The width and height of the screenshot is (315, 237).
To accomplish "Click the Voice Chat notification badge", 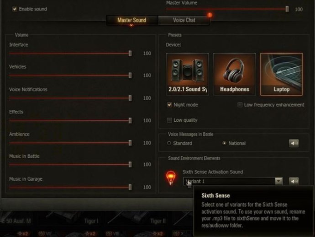I will click(210, 15).
